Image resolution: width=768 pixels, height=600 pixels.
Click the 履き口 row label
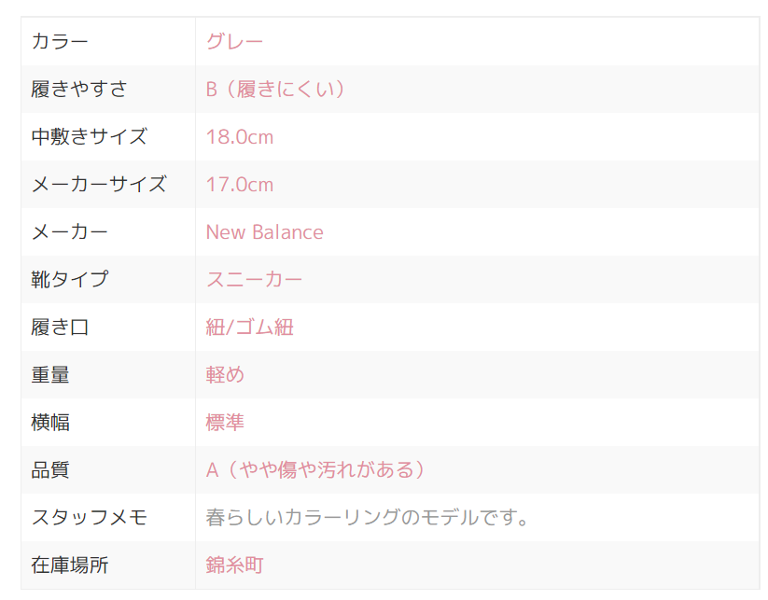click(60, 328)
